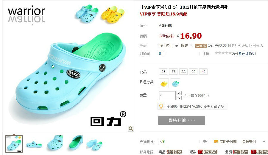The height and width of the screenshot is (155, 268).
Task: Click the T3 极速退款 service badge
Action: pos(208,152)
